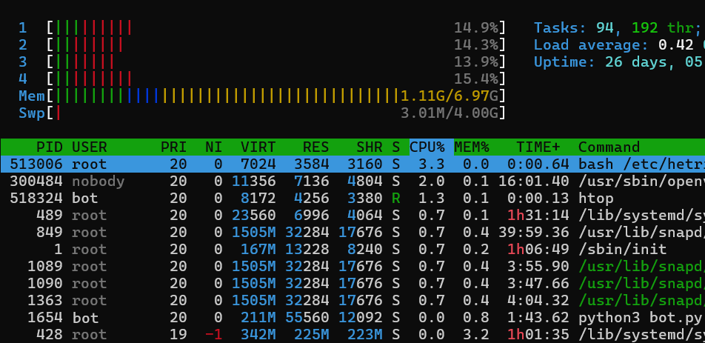Click the 3.01M/4.00G swap value
This screenshot has height=343, width=705.
click(x=450, y=113)
